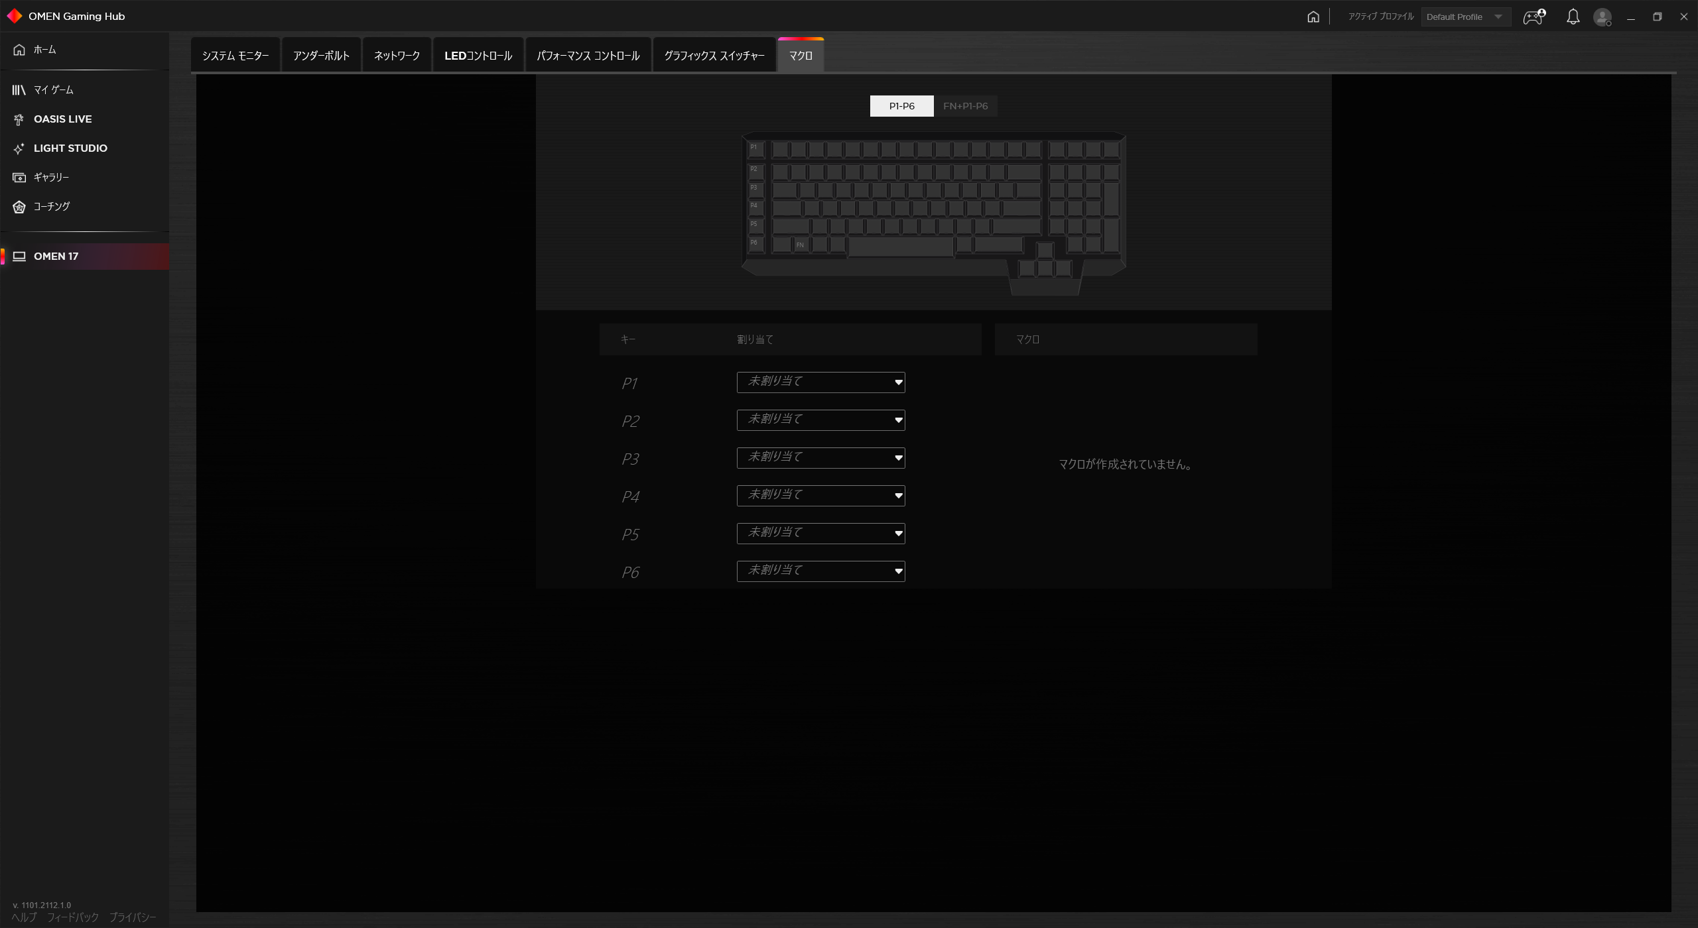Switch to the LEDコントロール tab
This screenshot has height=928, width=1698.
(x=478, y=56)
